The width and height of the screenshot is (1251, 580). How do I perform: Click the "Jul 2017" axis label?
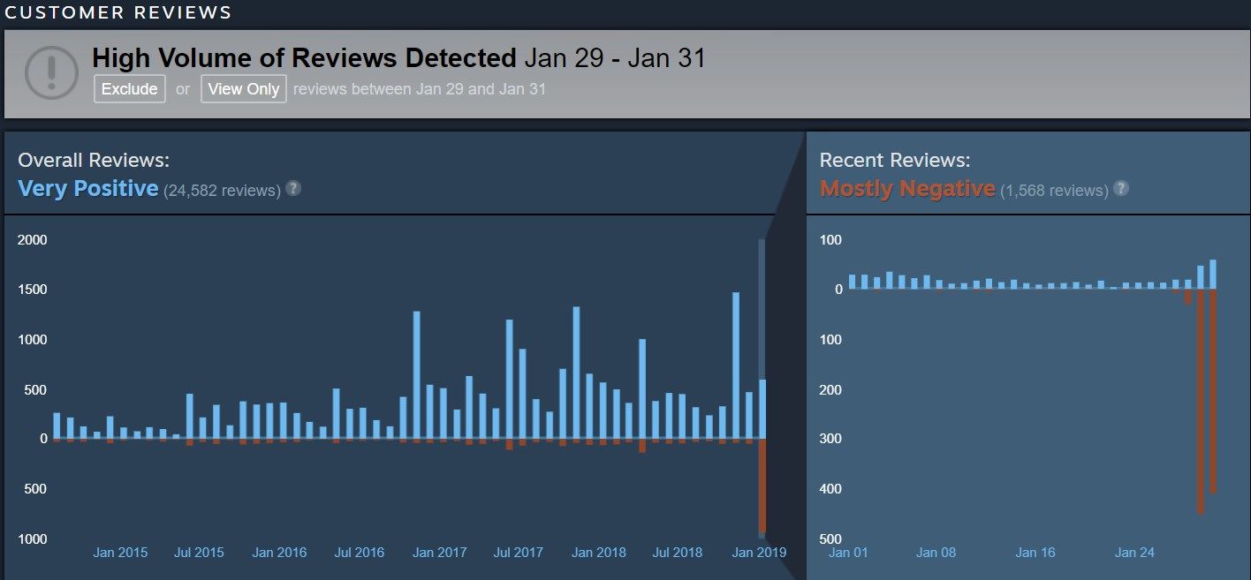click(x=519, y=553)
